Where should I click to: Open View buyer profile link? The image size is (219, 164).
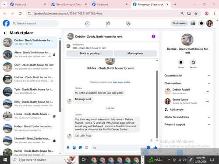tap(121, 82)
